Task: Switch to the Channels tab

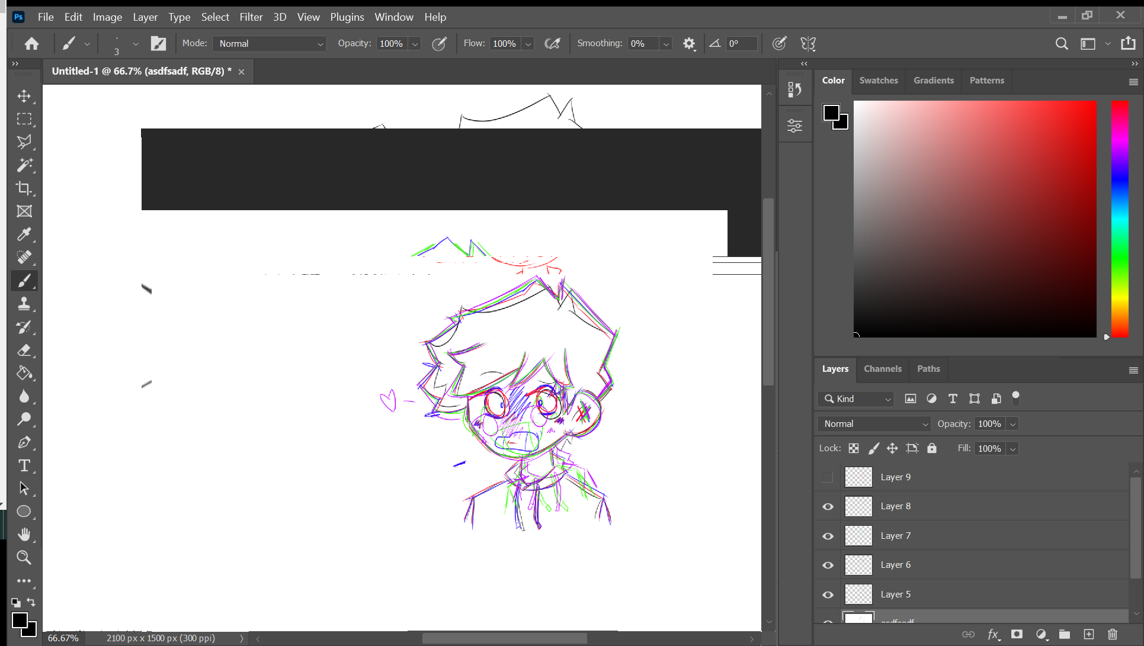Action: pos(882,369)
